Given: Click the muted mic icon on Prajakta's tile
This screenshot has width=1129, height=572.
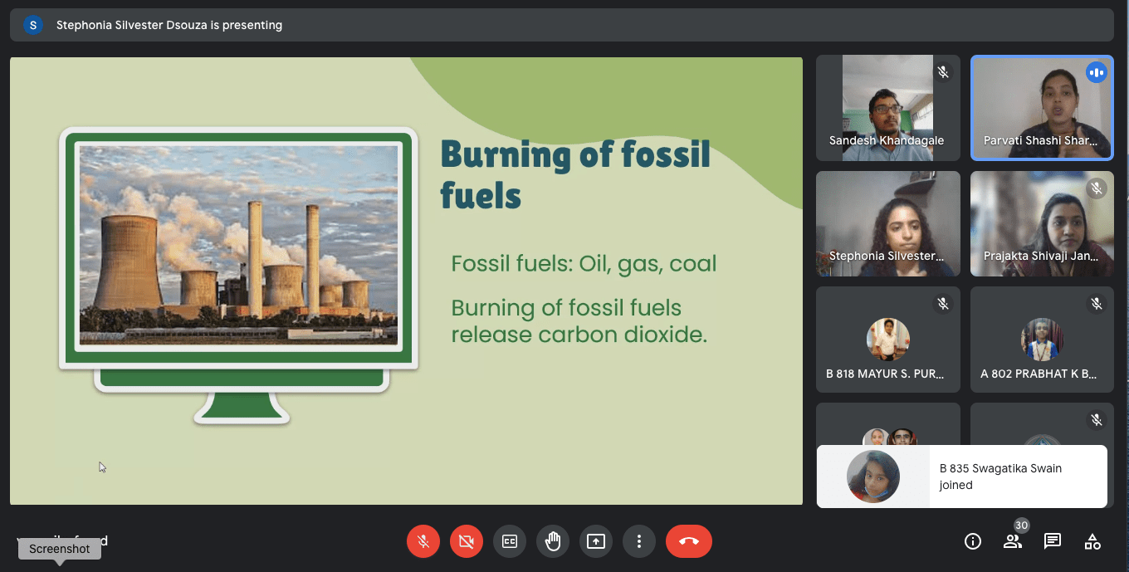Looking at the screenshot, I should (1097, 188).
